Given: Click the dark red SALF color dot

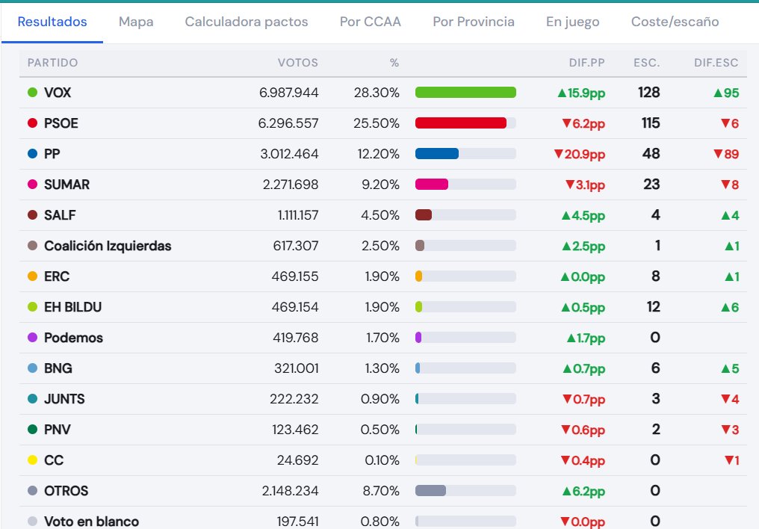Looking at the screenshot, I should pyautogui.click(x=32, y=215).
